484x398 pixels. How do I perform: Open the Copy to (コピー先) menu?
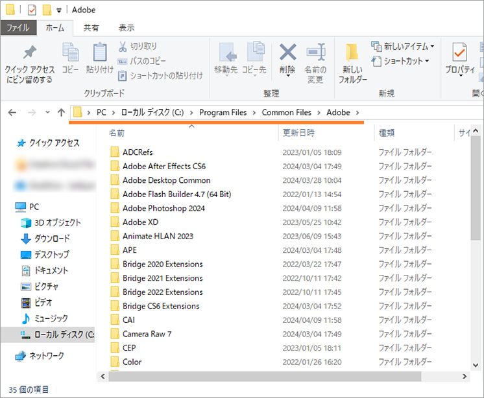tap(254, 59)
